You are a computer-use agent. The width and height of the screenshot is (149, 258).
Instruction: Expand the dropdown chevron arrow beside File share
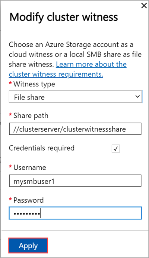[x=137, y=96]
